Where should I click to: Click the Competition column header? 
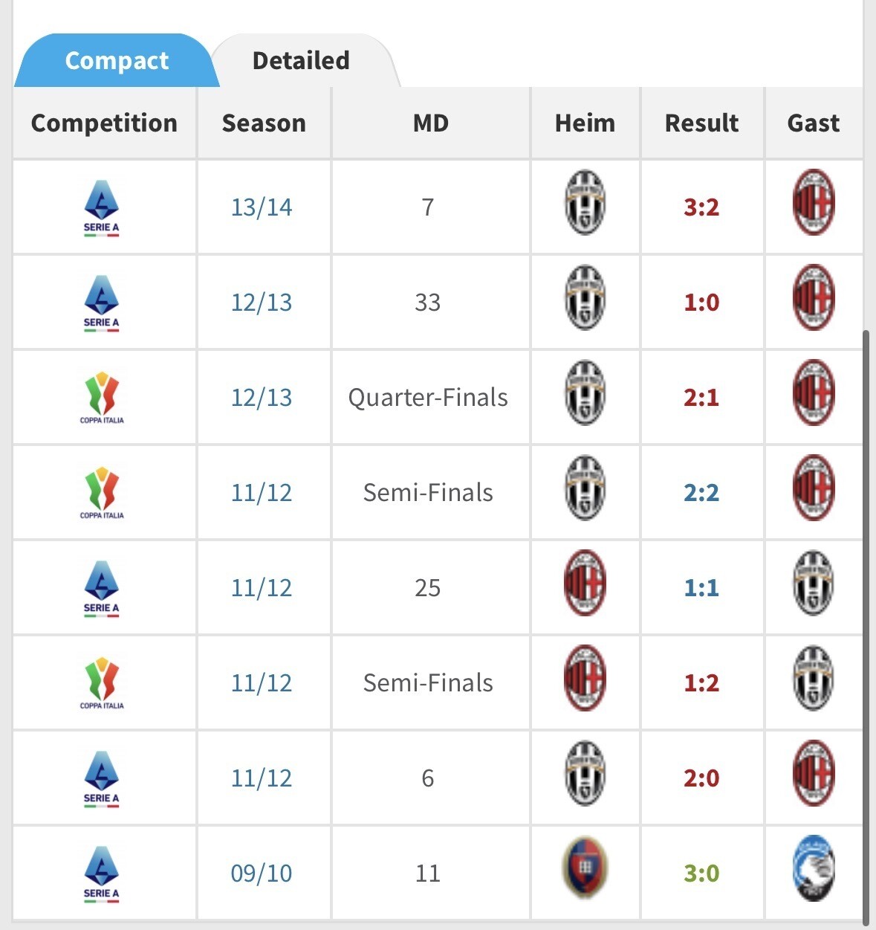tap(104, 123)
